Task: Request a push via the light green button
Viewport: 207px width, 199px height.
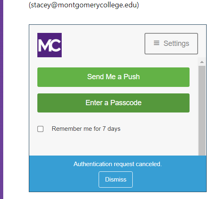Action: point(113,77)
